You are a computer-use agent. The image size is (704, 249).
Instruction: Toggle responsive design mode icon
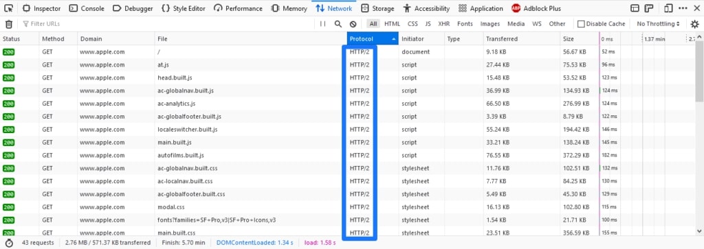click(668, 8)
